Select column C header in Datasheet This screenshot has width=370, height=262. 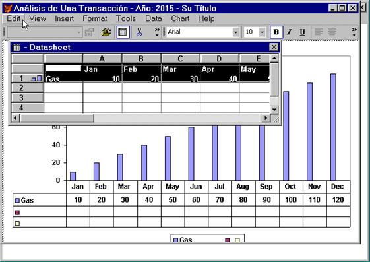[180, 59]
